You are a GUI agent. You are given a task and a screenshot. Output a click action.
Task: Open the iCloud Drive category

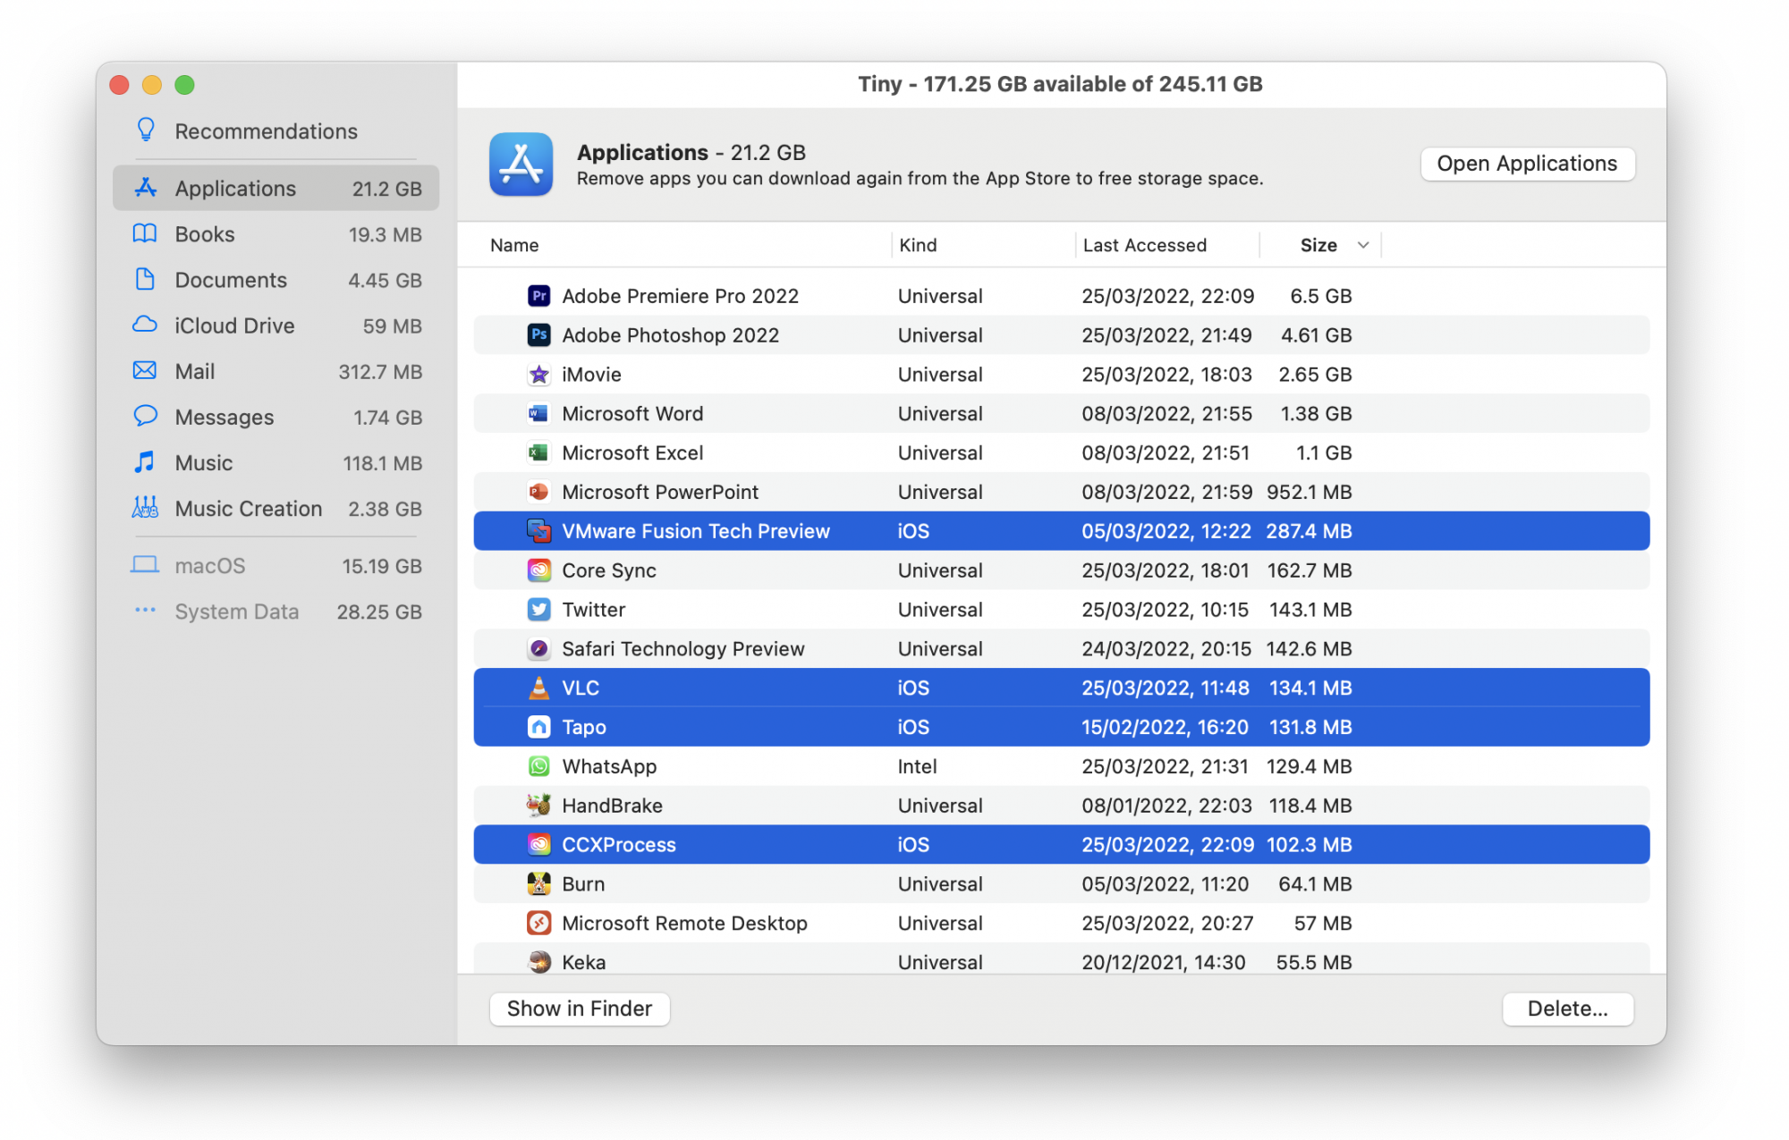[276, 325]
